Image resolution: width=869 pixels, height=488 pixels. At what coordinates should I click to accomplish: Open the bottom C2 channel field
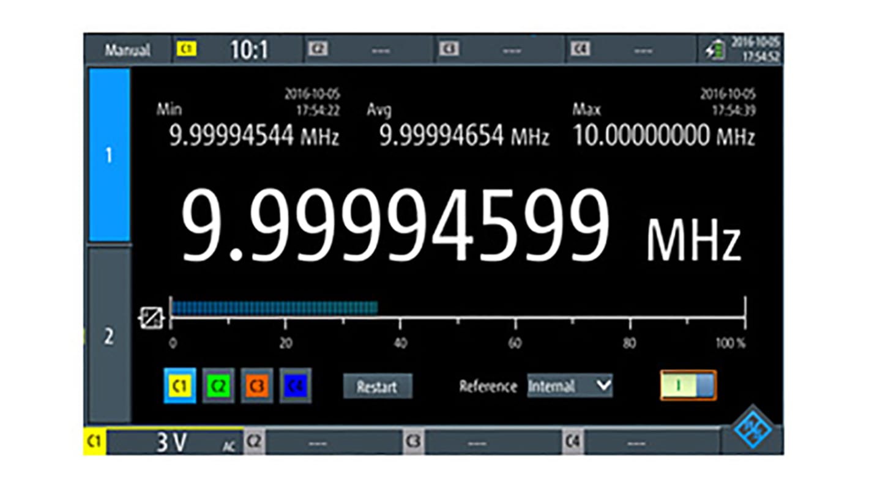[324, 443]
